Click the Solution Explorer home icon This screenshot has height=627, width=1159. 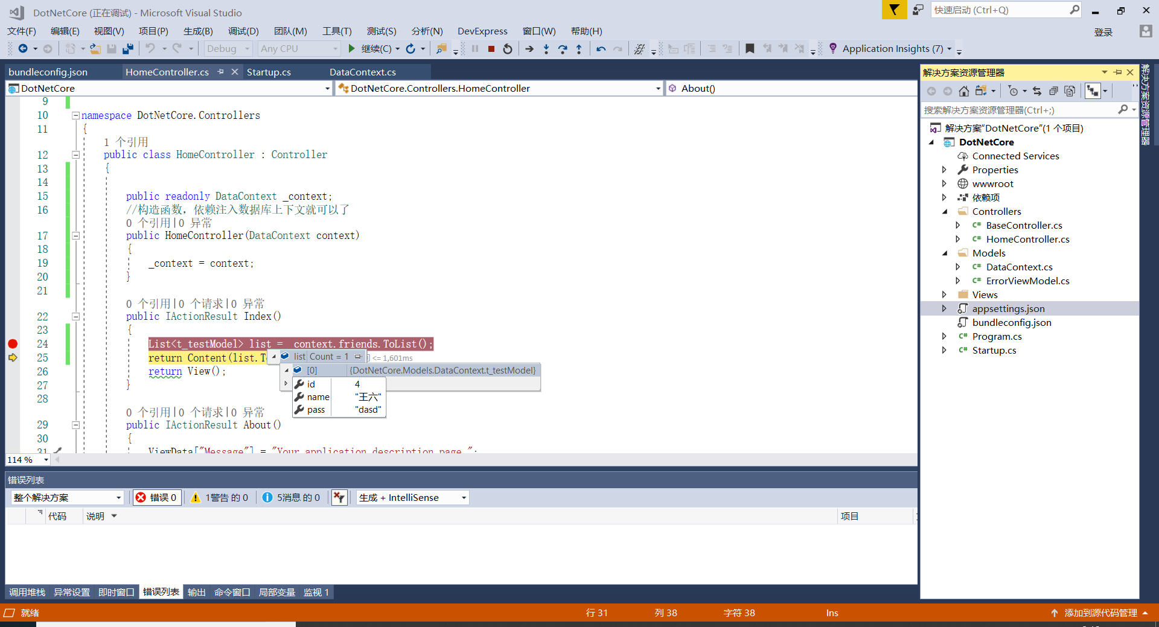964,91
